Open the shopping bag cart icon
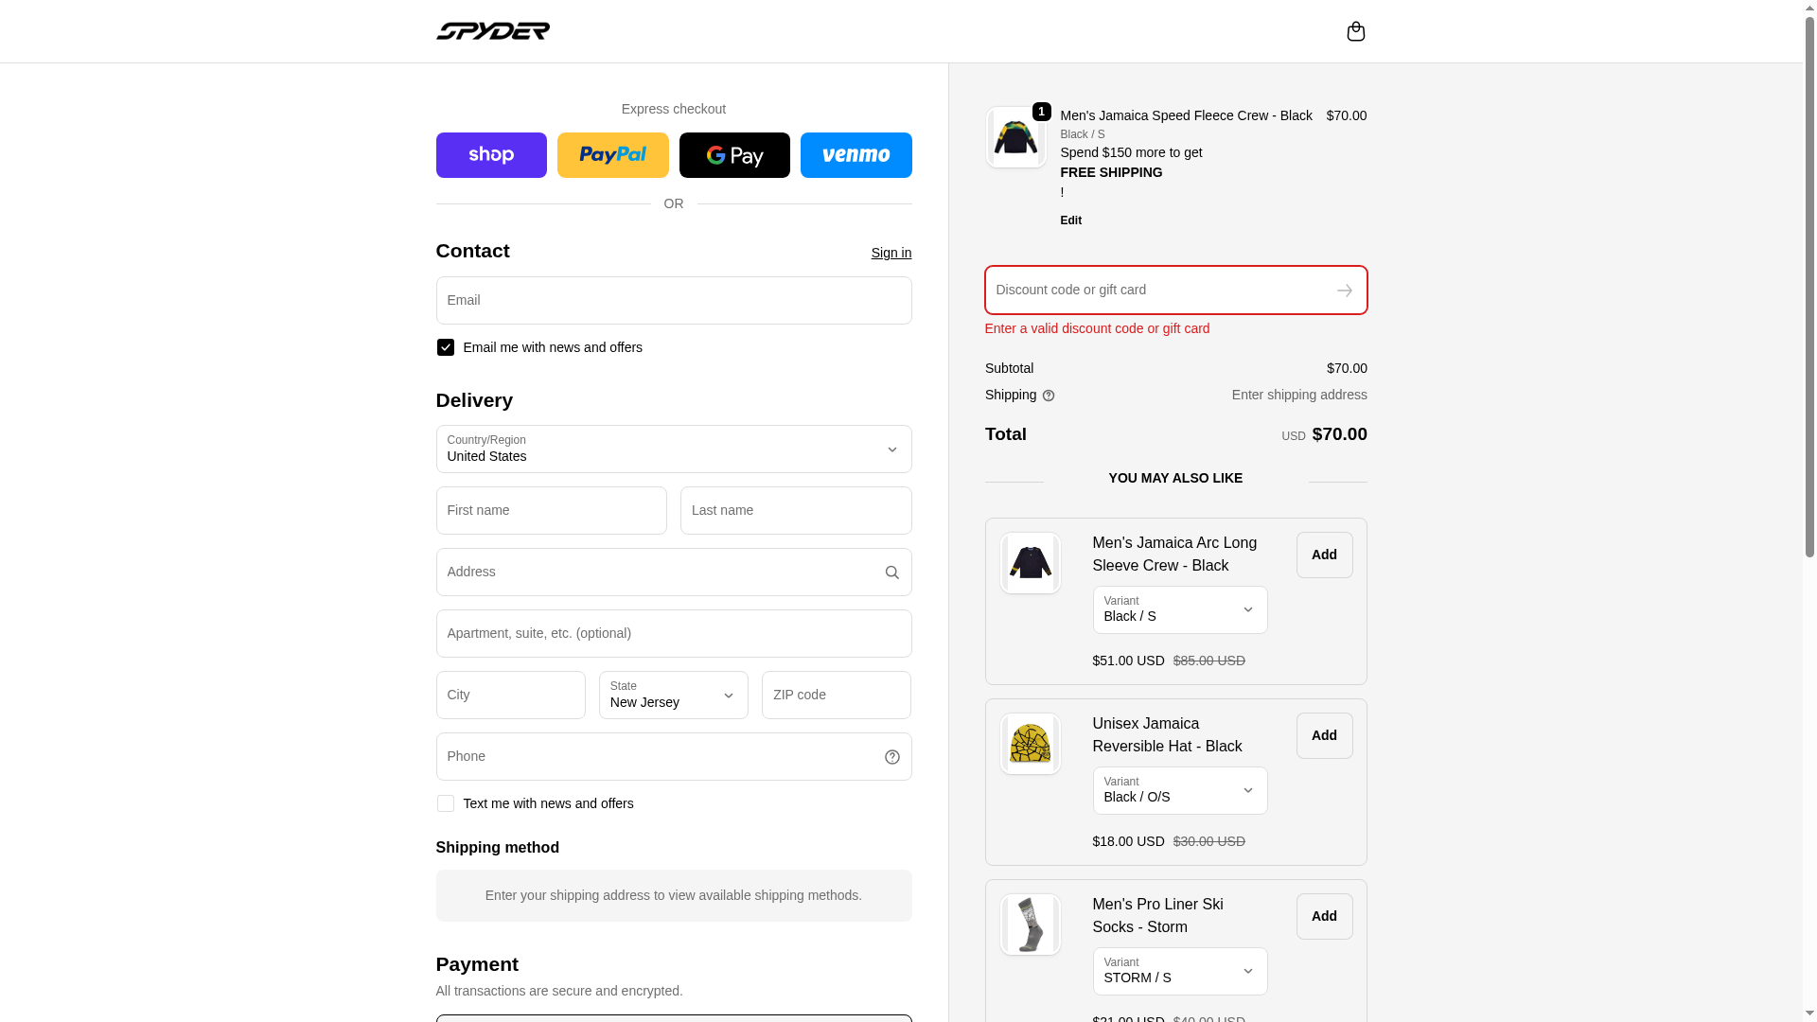This screenshot has height=1022, width=1817. [1355, 31]
